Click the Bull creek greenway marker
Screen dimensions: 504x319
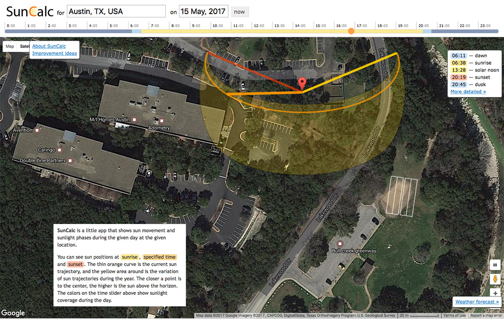(340, 244)
